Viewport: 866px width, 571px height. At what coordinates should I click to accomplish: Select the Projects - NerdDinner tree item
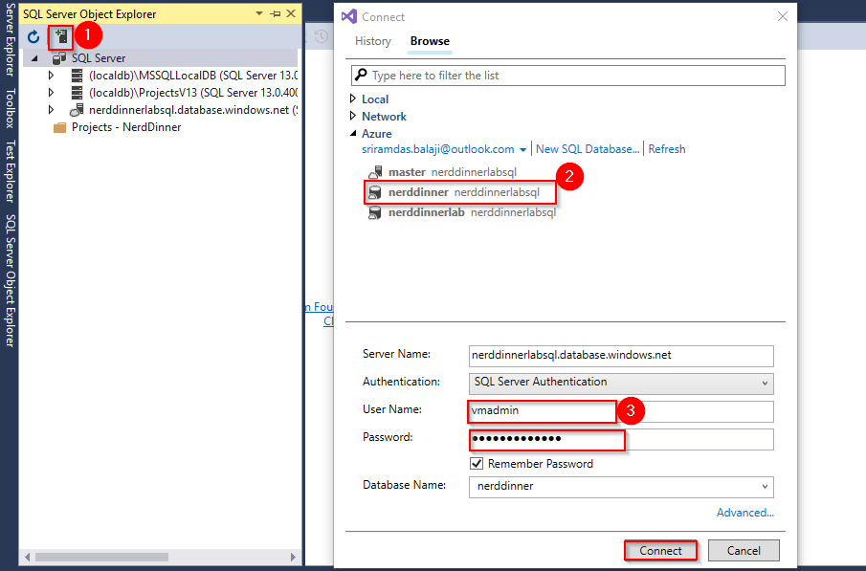(126, 127)
